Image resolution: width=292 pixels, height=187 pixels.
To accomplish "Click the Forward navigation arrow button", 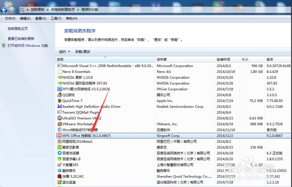I will (12, 10).
